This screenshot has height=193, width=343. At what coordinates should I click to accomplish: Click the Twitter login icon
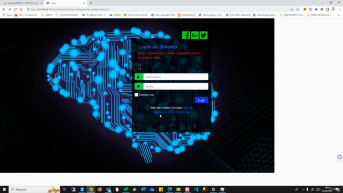204,35
